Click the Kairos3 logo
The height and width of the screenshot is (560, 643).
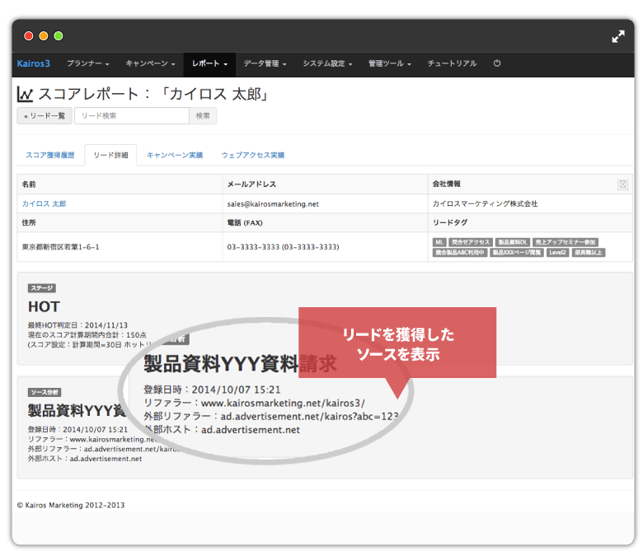pyautogui.click(x=33, y=63)
